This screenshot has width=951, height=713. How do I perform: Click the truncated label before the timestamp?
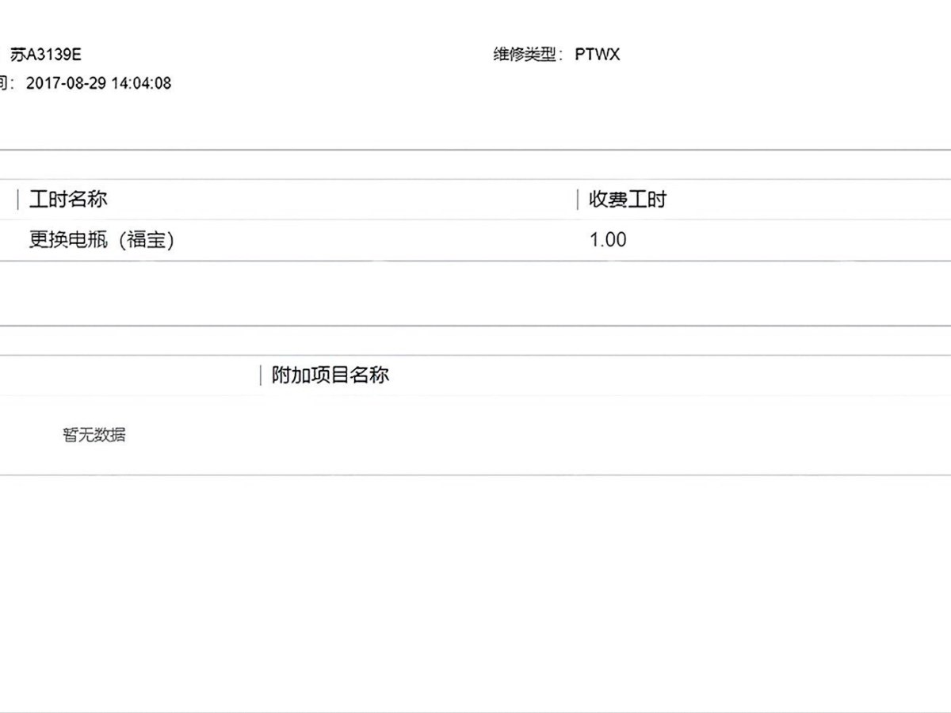coord(6,82)
